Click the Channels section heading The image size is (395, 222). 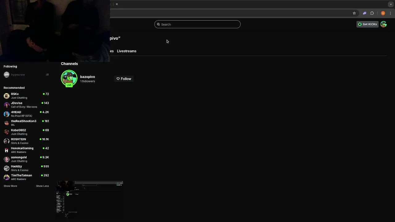(69, 64)
